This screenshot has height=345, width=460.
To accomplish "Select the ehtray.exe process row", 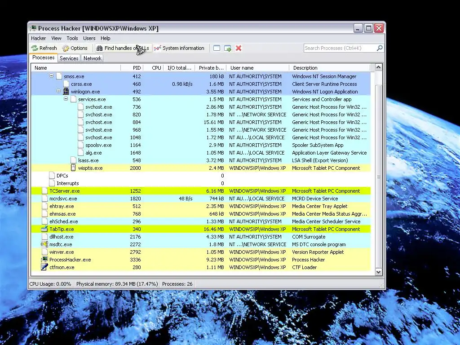I will (201, 206).
